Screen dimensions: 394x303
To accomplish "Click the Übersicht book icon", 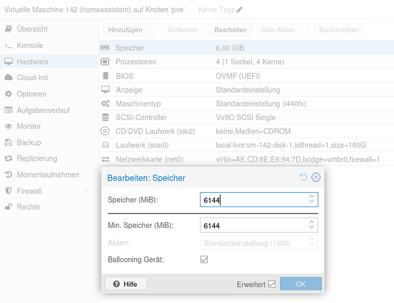I will coord(8,29).
